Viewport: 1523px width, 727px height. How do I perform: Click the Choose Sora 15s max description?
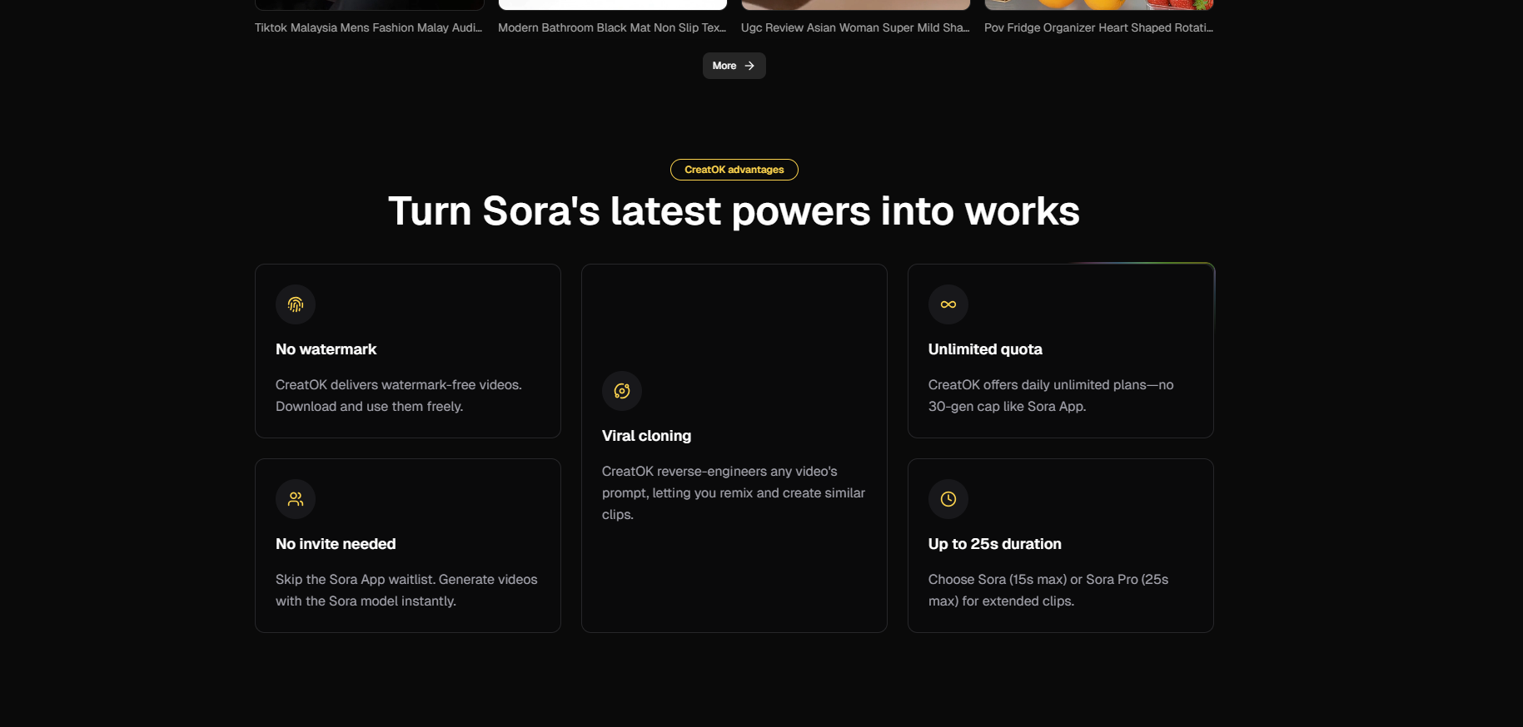click(x=1048, y=591)
